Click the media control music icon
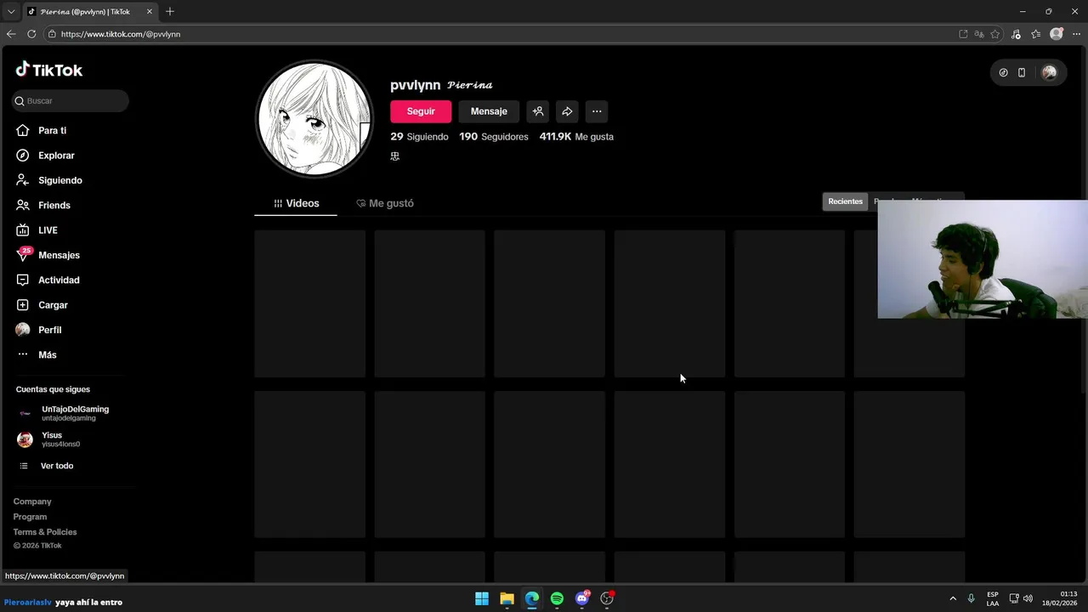This screenshot has width=1088, height=612. tap(1016, 34)
